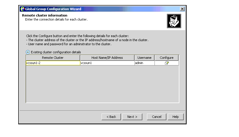Click the Remote cluster information heading
The width and height of the screenshot is (239, 137).
(x=45, y=15)
